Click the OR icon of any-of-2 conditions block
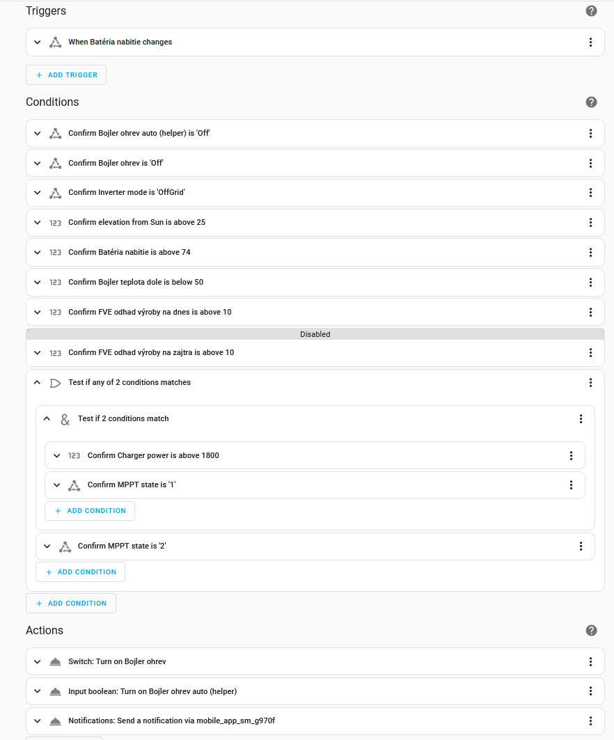 [55, 383]
